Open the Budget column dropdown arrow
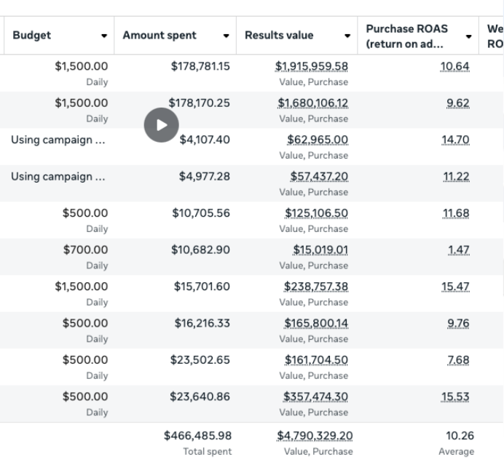 (104, 36)
